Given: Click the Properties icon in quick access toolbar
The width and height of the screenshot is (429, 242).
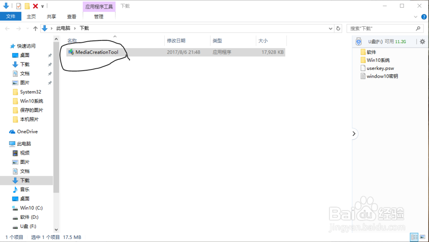Looking at the screenshot, I should 18,6.
